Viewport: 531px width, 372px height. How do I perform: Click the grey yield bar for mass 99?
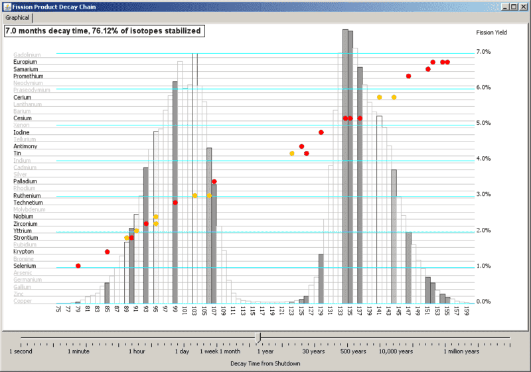pyautogui.click(x=175, y=192)
